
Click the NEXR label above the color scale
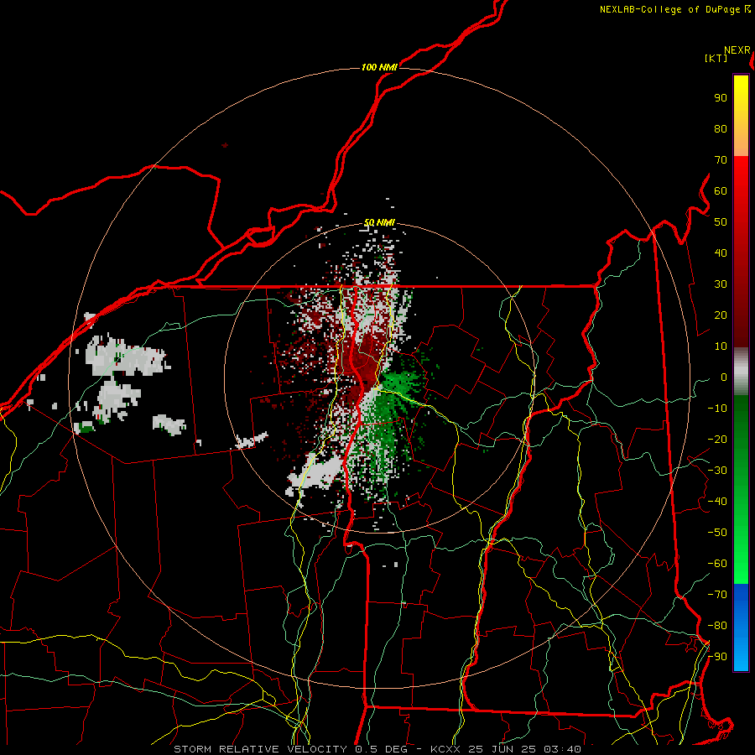point(737,50)
